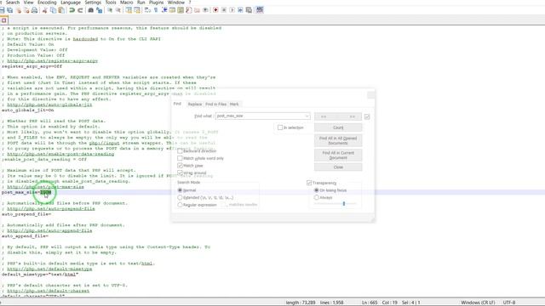Click the Copy toolbar icon
The width and height of the screenshot is (545, 306).
point(53,10)
